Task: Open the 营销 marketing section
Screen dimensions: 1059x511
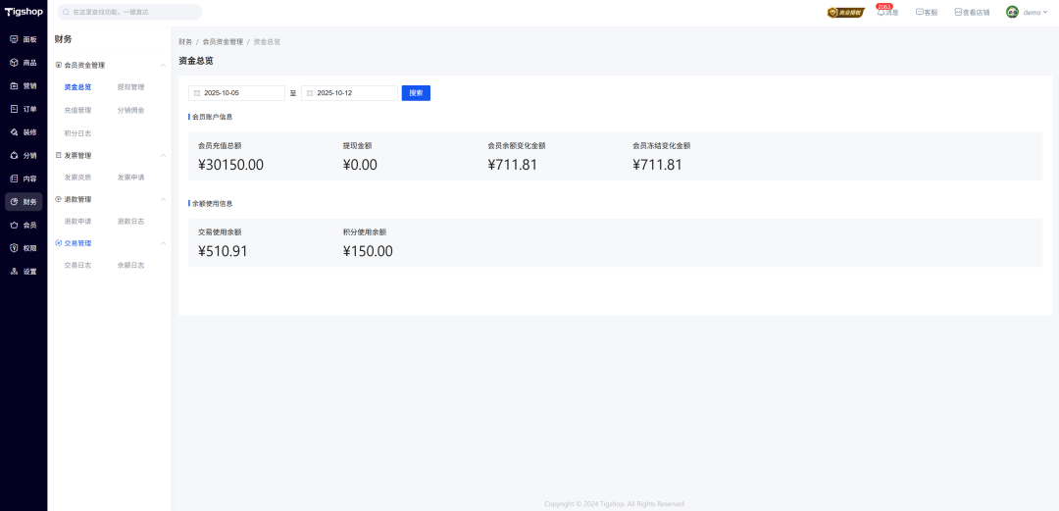Action: 14,85
